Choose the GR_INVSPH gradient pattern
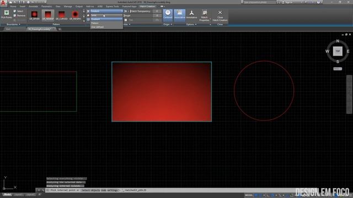Screen dimensions: 353x198 [75, 15]
